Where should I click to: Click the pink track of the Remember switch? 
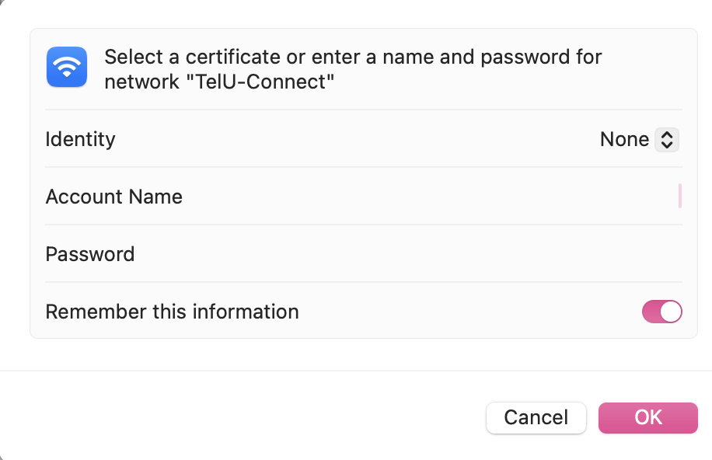(651, 312)
